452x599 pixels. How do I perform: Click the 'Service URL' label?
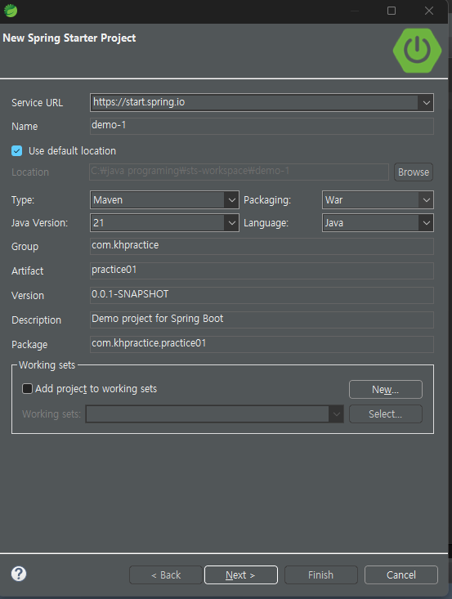click(x=37, y=103)
